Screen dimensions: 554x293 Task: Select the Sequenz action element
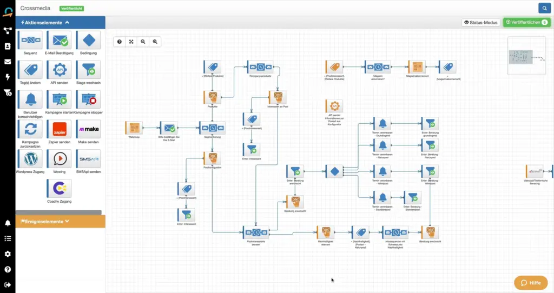click(30, 40)
